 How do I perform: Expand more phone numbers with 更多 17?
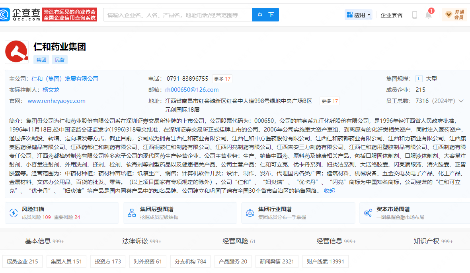pos(222,79)
